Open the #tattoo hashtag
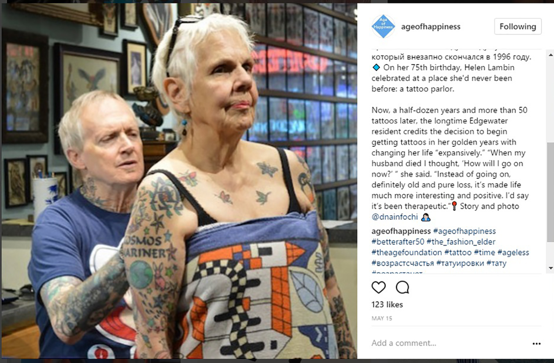 (458, 253)
